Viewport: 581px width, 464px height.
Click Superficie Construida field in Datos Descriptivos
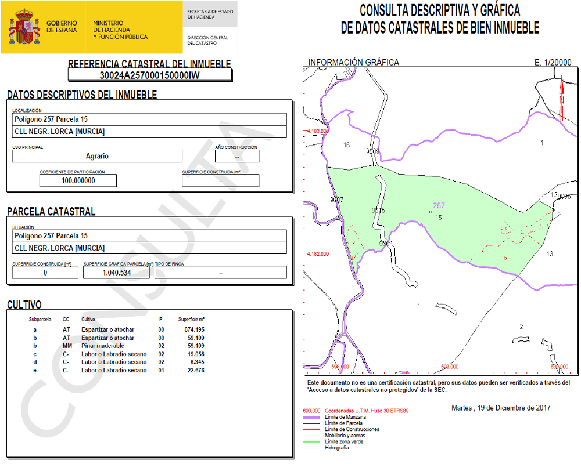220,180
